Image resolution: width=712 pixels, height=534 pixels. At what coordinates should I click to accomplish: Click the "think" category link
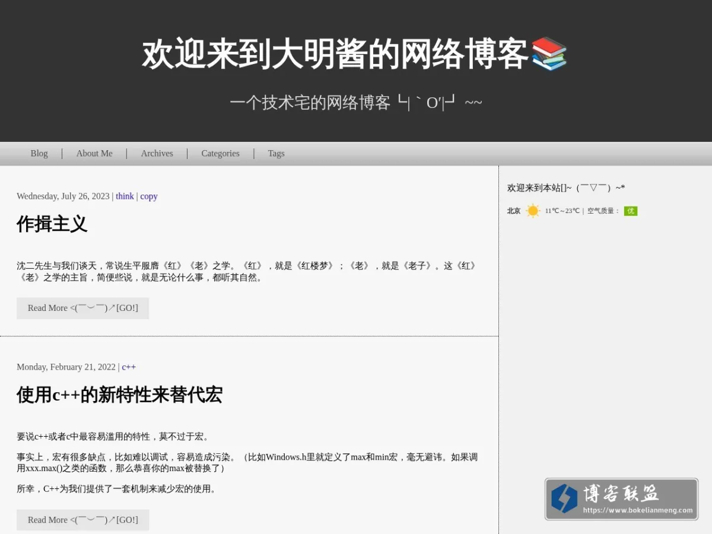pos(125,196)
